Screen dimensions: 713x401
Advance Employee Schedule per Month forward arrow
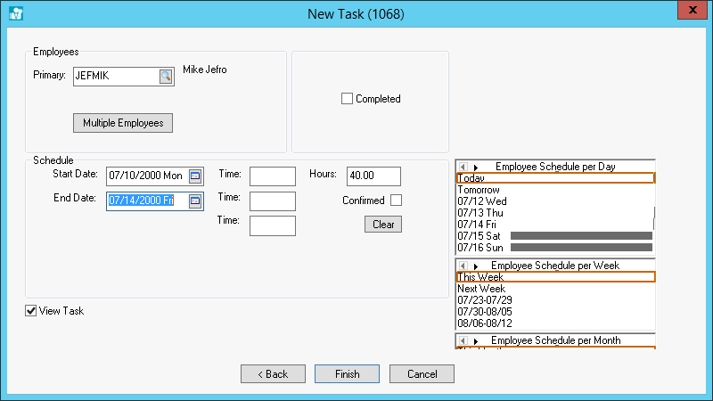coord(476,340)
